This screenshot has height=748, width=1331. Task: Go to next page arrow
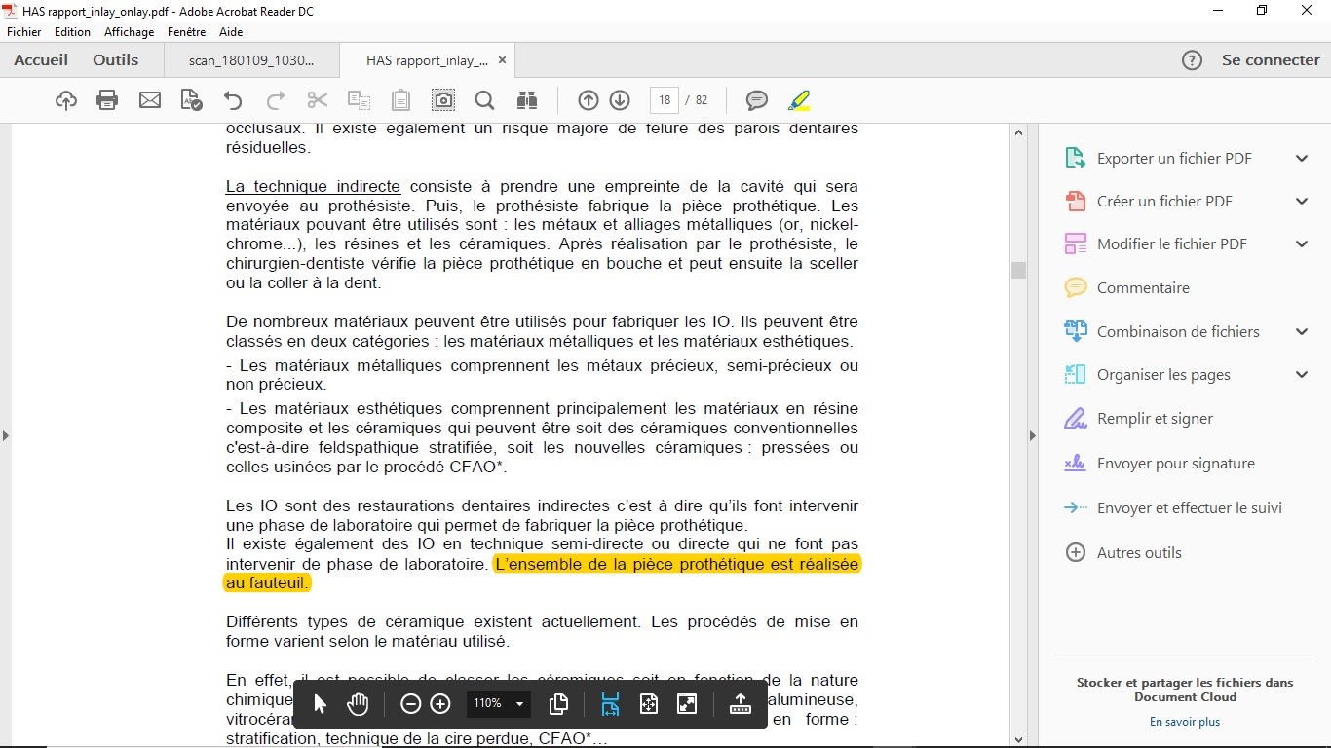point(620,100)
